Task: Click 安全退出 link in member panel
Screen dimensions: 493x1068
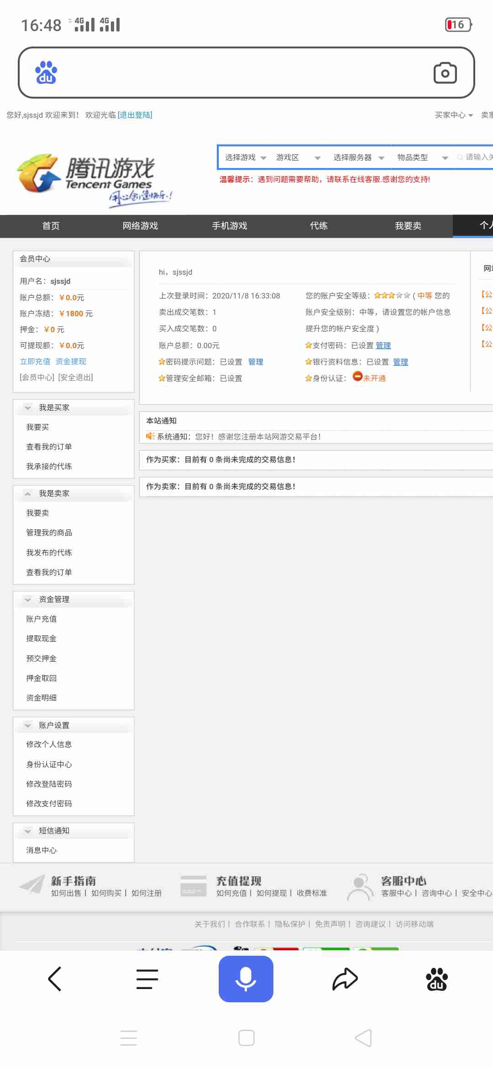Action: pos(76,377)
